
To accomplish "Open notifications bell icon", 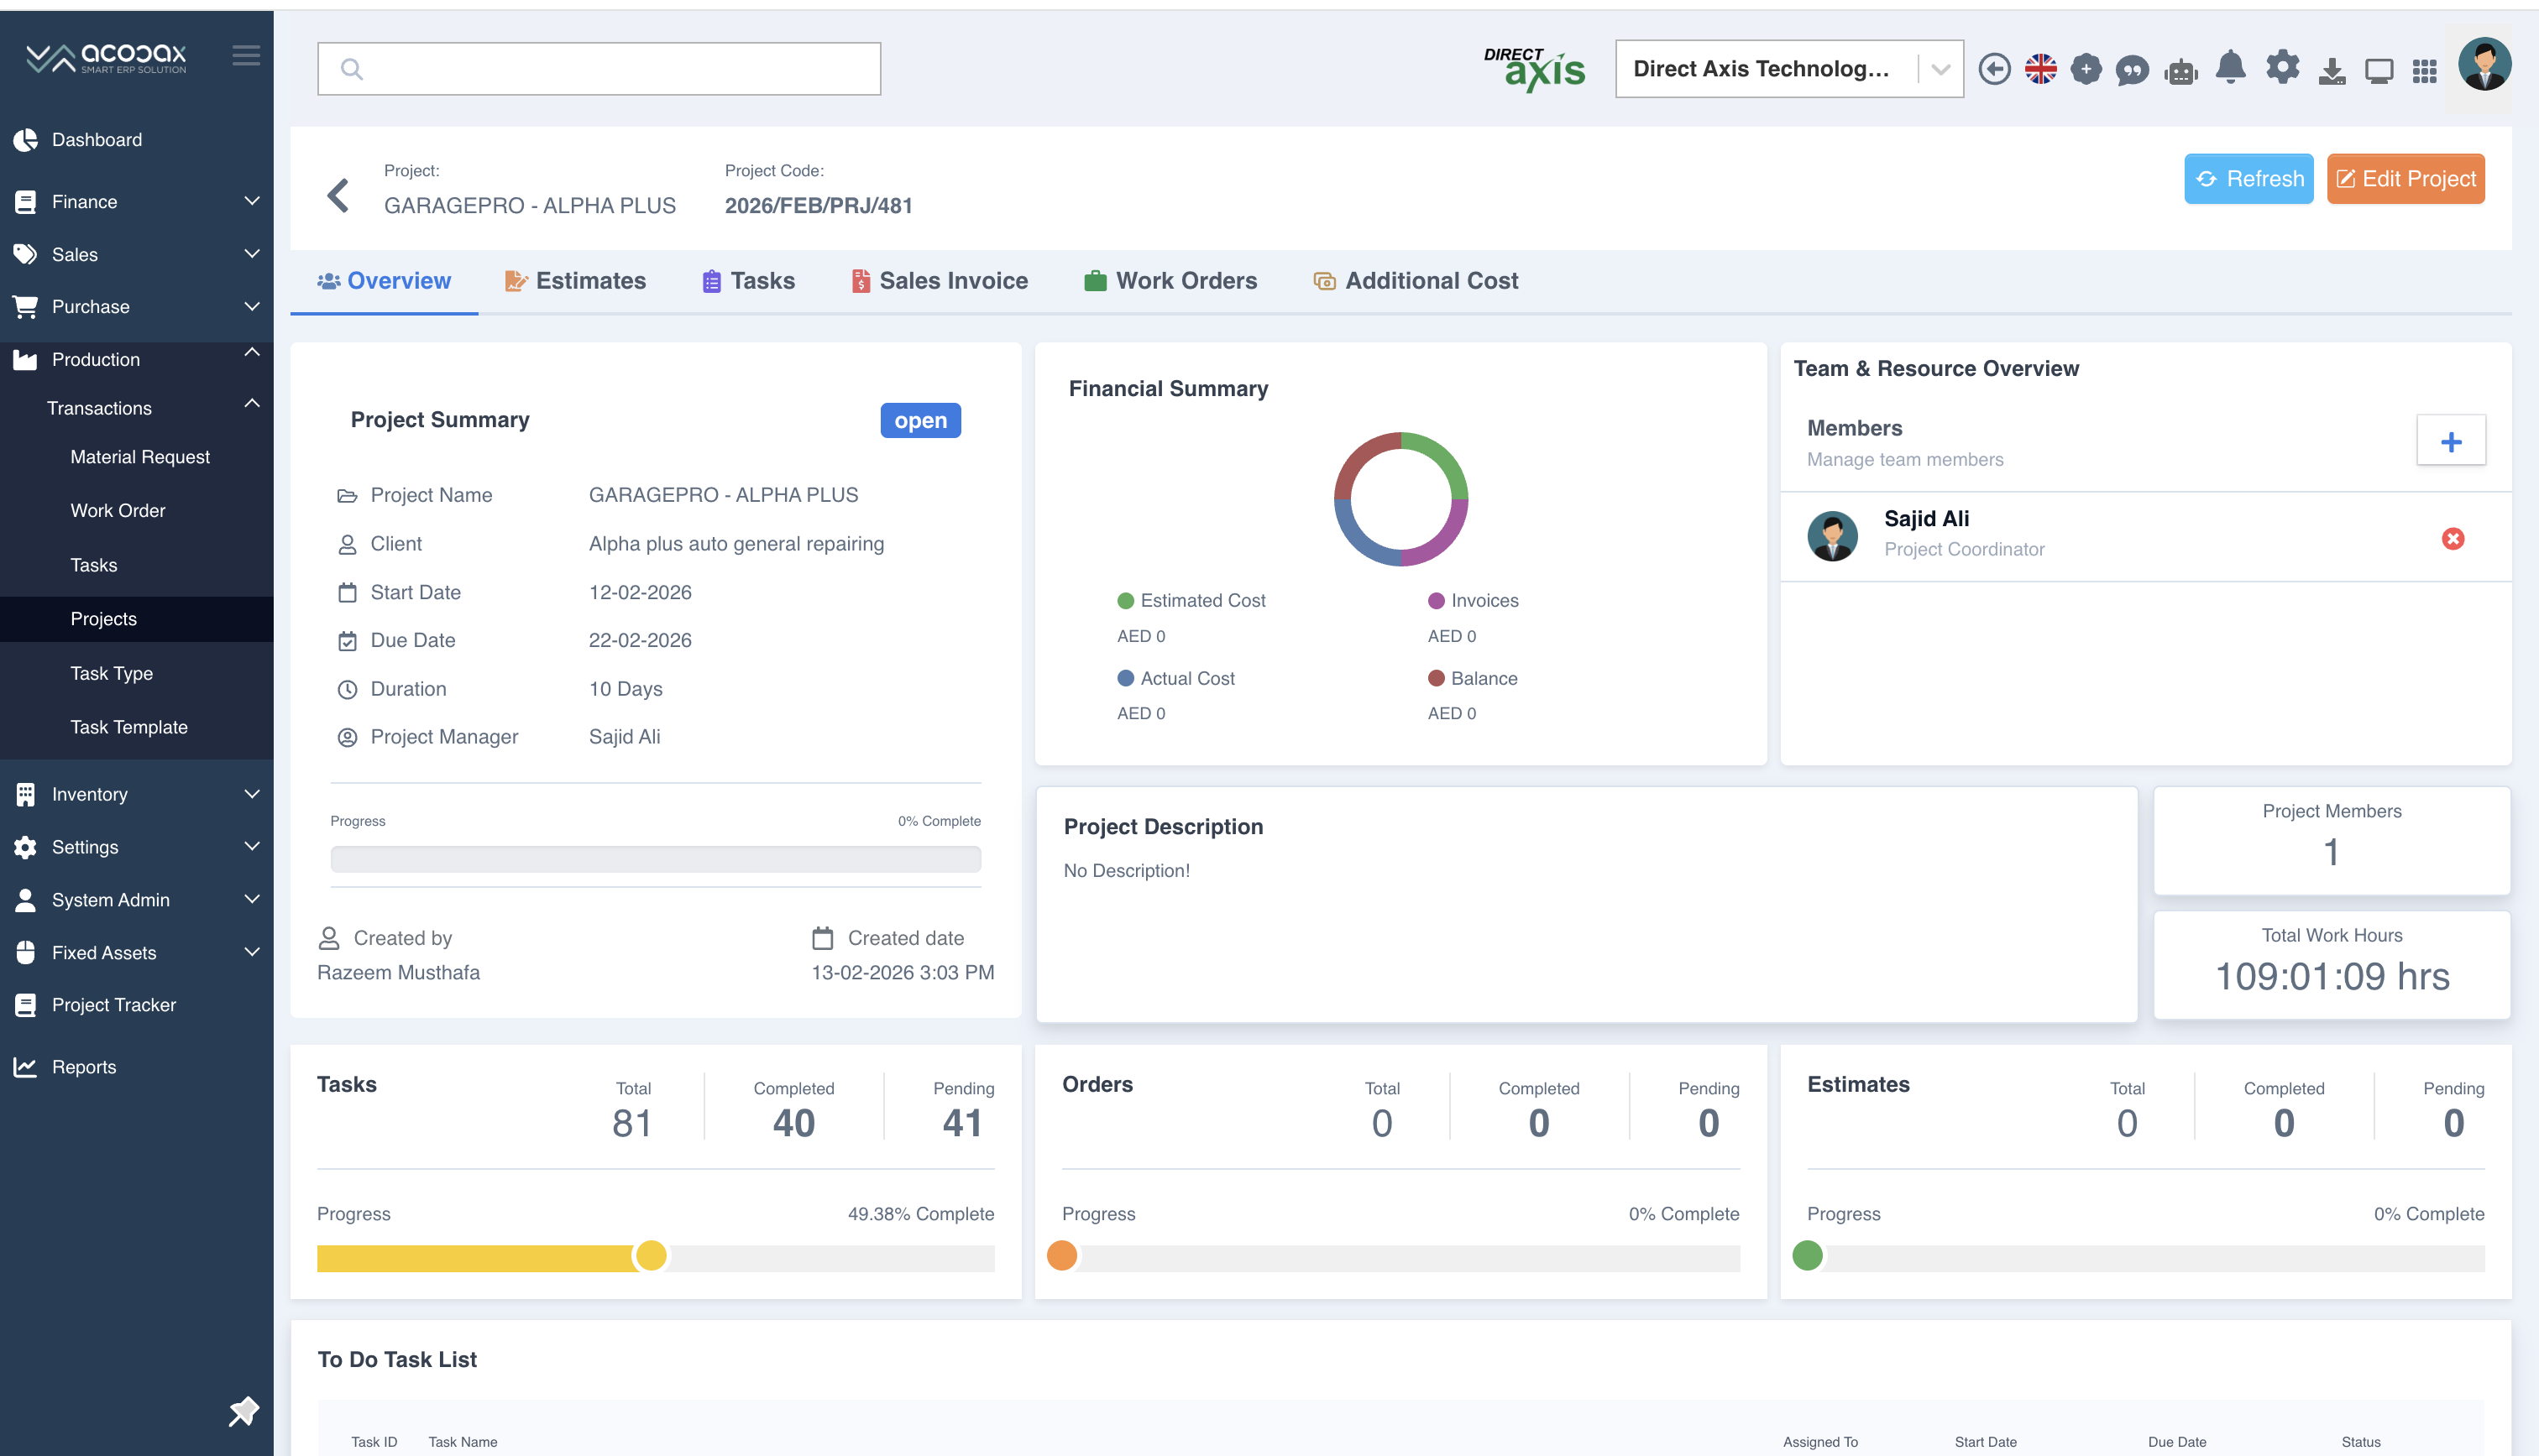I will click(x=2230, y=68).
